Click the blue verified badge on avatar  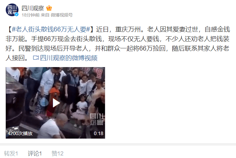click(x=17, y=14)
